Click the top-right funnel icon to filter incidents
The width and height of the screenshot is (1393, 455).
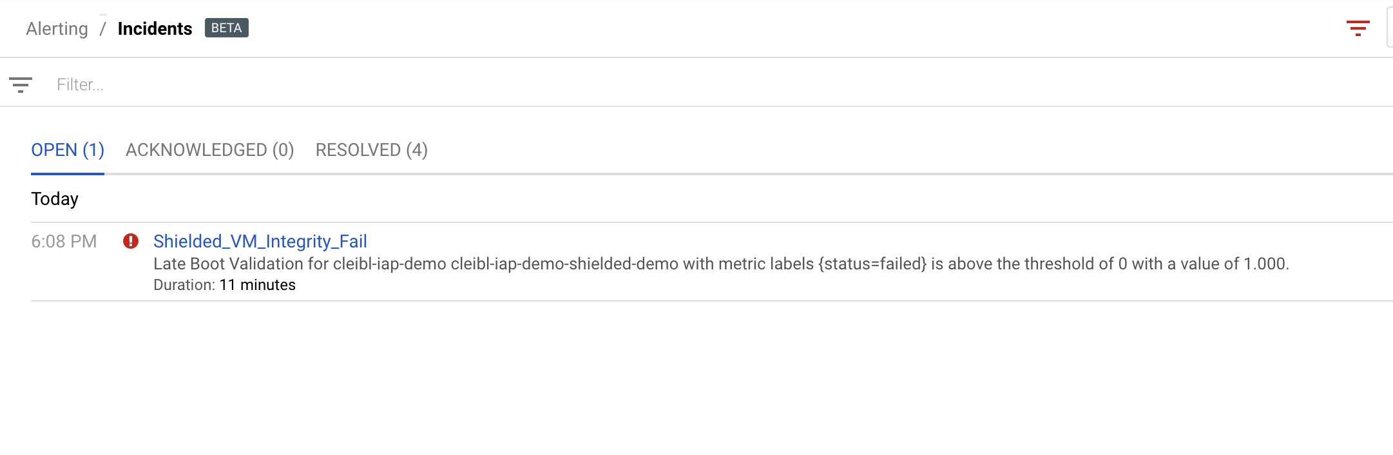[1359, 28]
